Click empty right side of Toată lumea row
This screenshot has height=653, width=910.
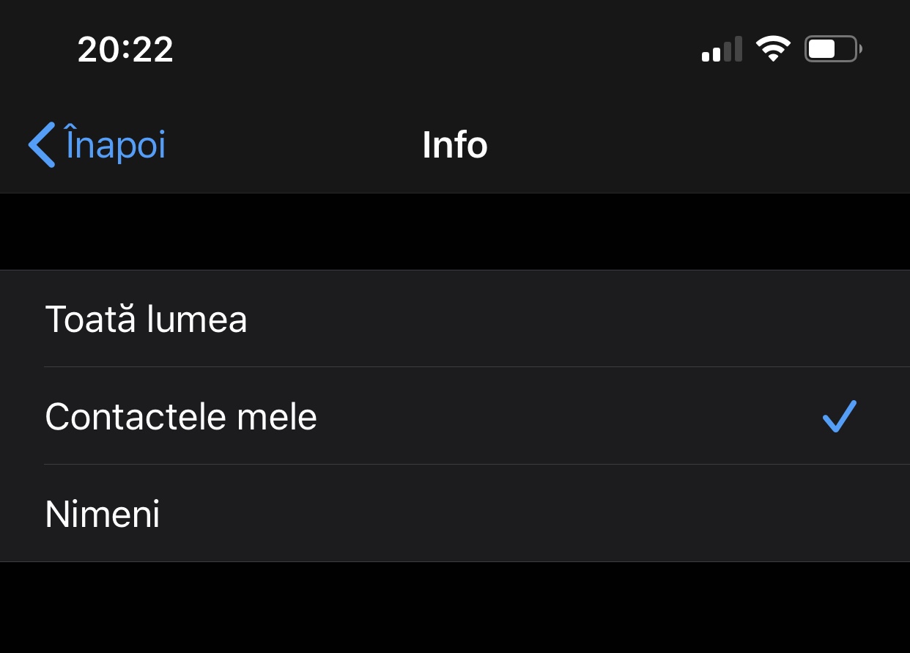click(x=659, y=320)
